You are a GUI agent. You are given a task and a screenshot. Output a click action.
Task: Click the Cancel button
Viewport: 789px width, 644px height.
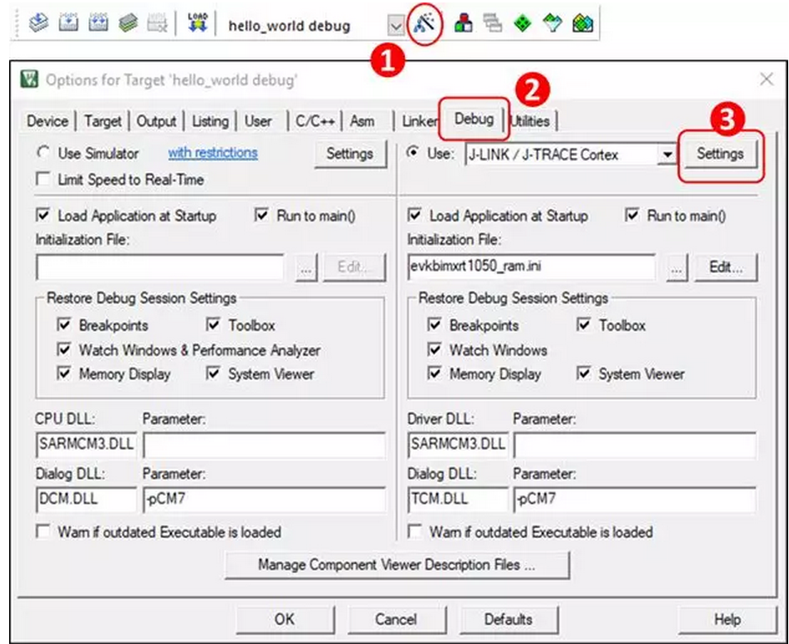point(396,619)
